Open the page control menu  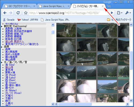click(120, 13)
